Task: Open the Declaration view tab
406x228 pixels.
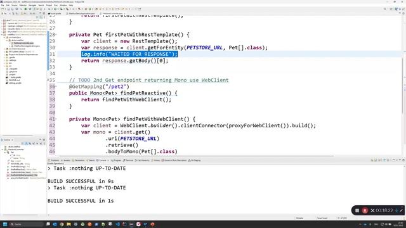Action: pyautogui.click(x=79, y=160)
